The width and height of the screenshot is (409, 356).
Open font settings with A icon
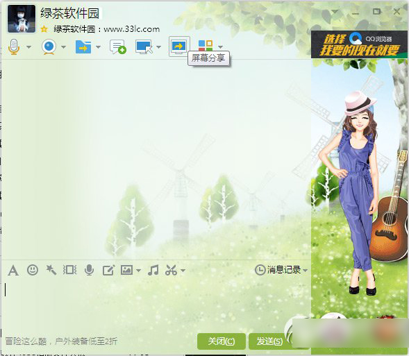pos(13,270)
